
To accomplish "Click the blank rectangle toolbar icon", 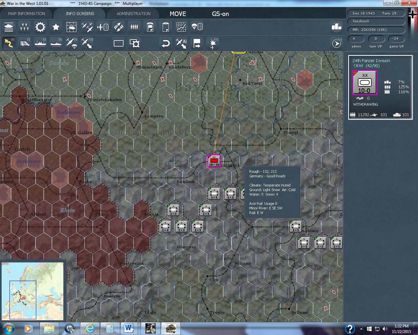I will pyautogui.click(x=119, y=43).
